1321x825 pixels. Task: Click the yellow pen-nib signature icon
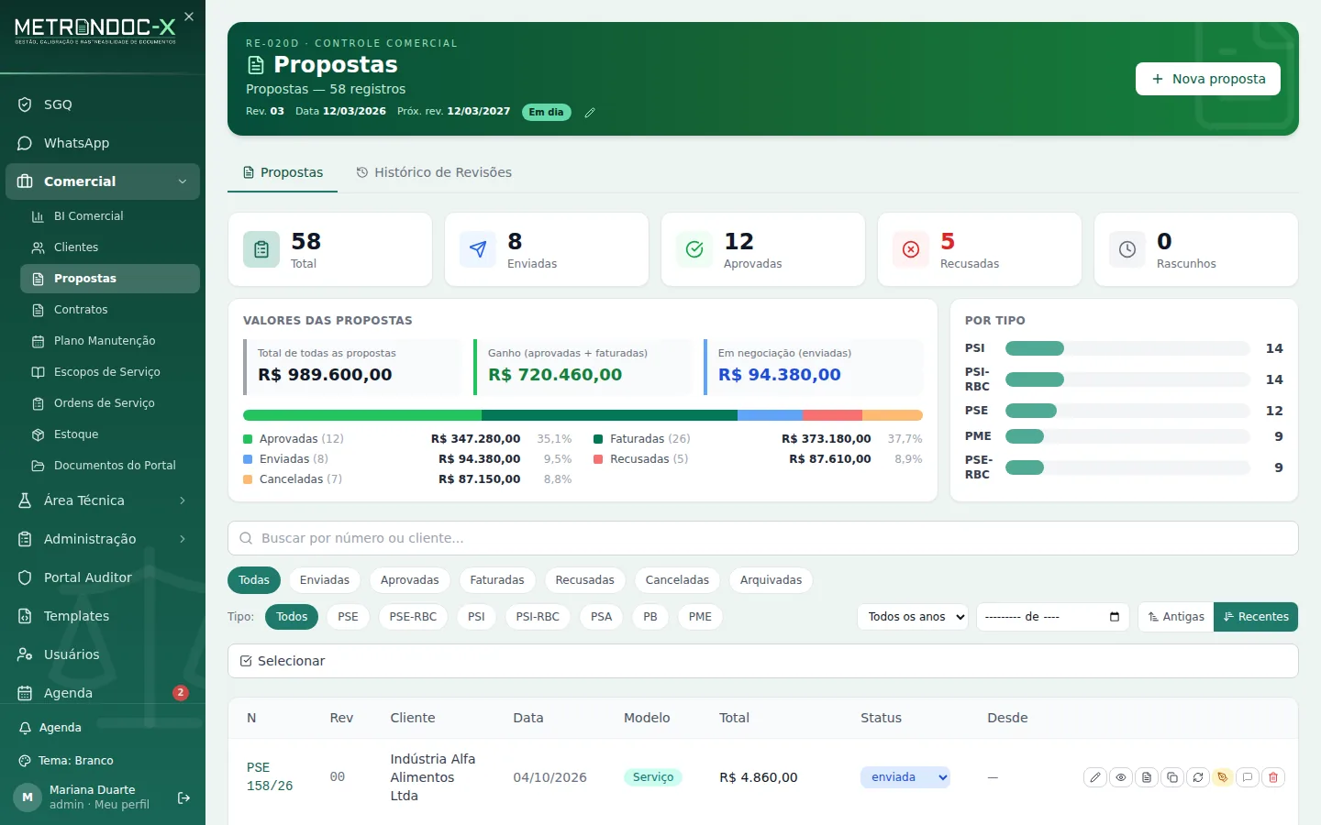(1222, 777)
